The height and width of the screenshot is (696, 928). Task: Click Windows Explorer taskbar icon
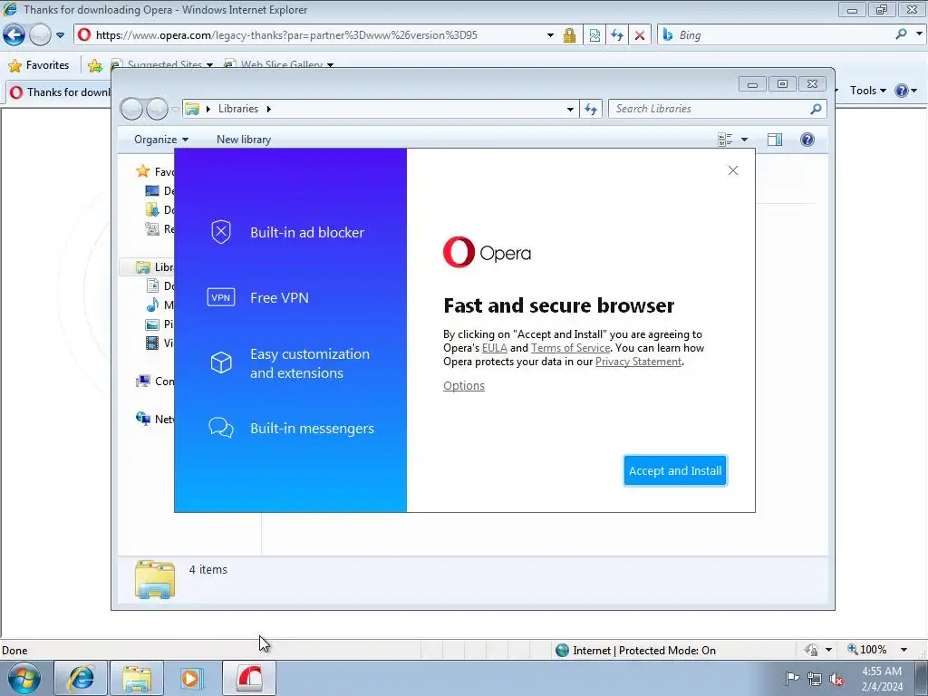coord(137,678)
